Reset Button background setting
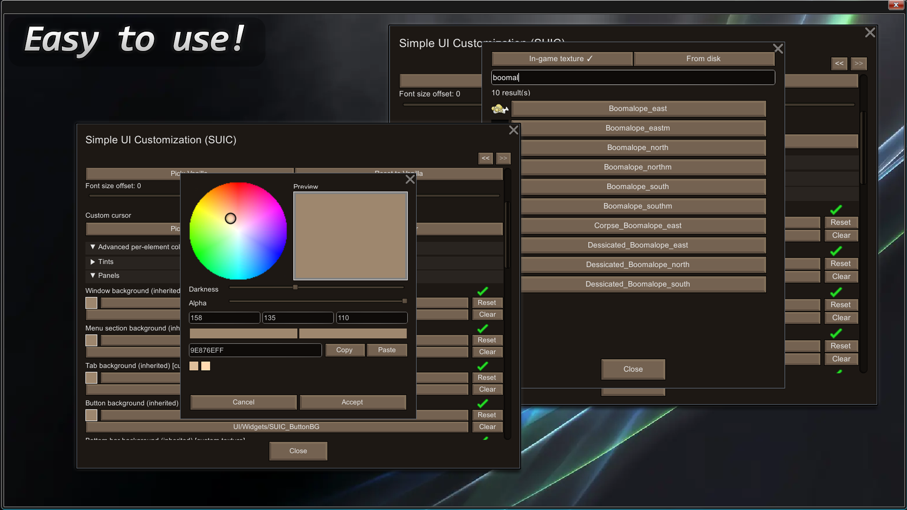Screen dimensions: 907x510 coord(487,415)
